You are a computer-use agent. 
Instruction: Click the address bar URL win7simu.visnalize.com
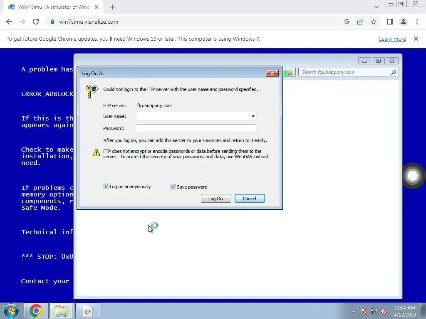click(89, 22)
